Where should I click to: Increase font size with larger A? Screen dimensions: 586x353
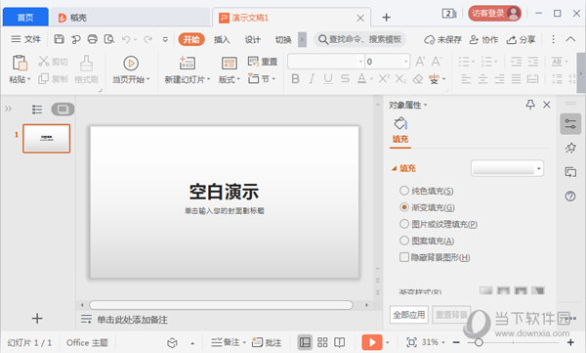(420, 62)
